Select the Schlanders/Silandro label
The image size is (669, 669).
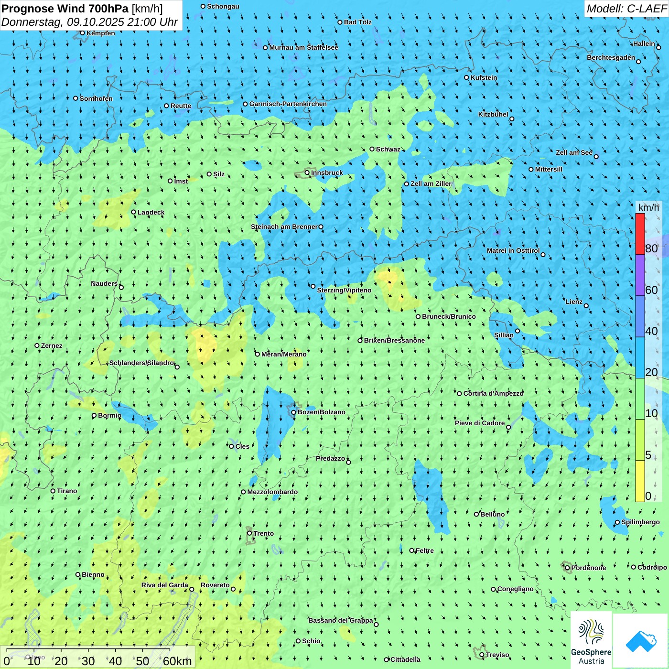(x=141, y=363)
